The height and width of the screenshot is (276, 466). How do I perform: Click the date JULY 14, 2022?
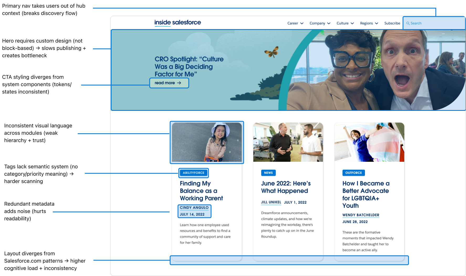[x=192, y=214]
